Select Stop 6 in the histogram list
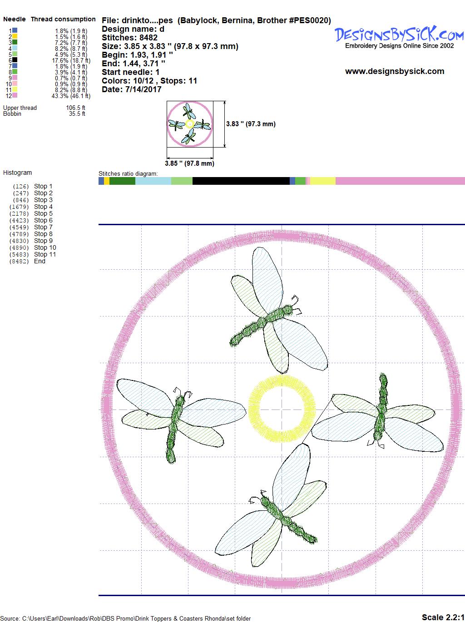465x622 pixels. pos(43,220)
